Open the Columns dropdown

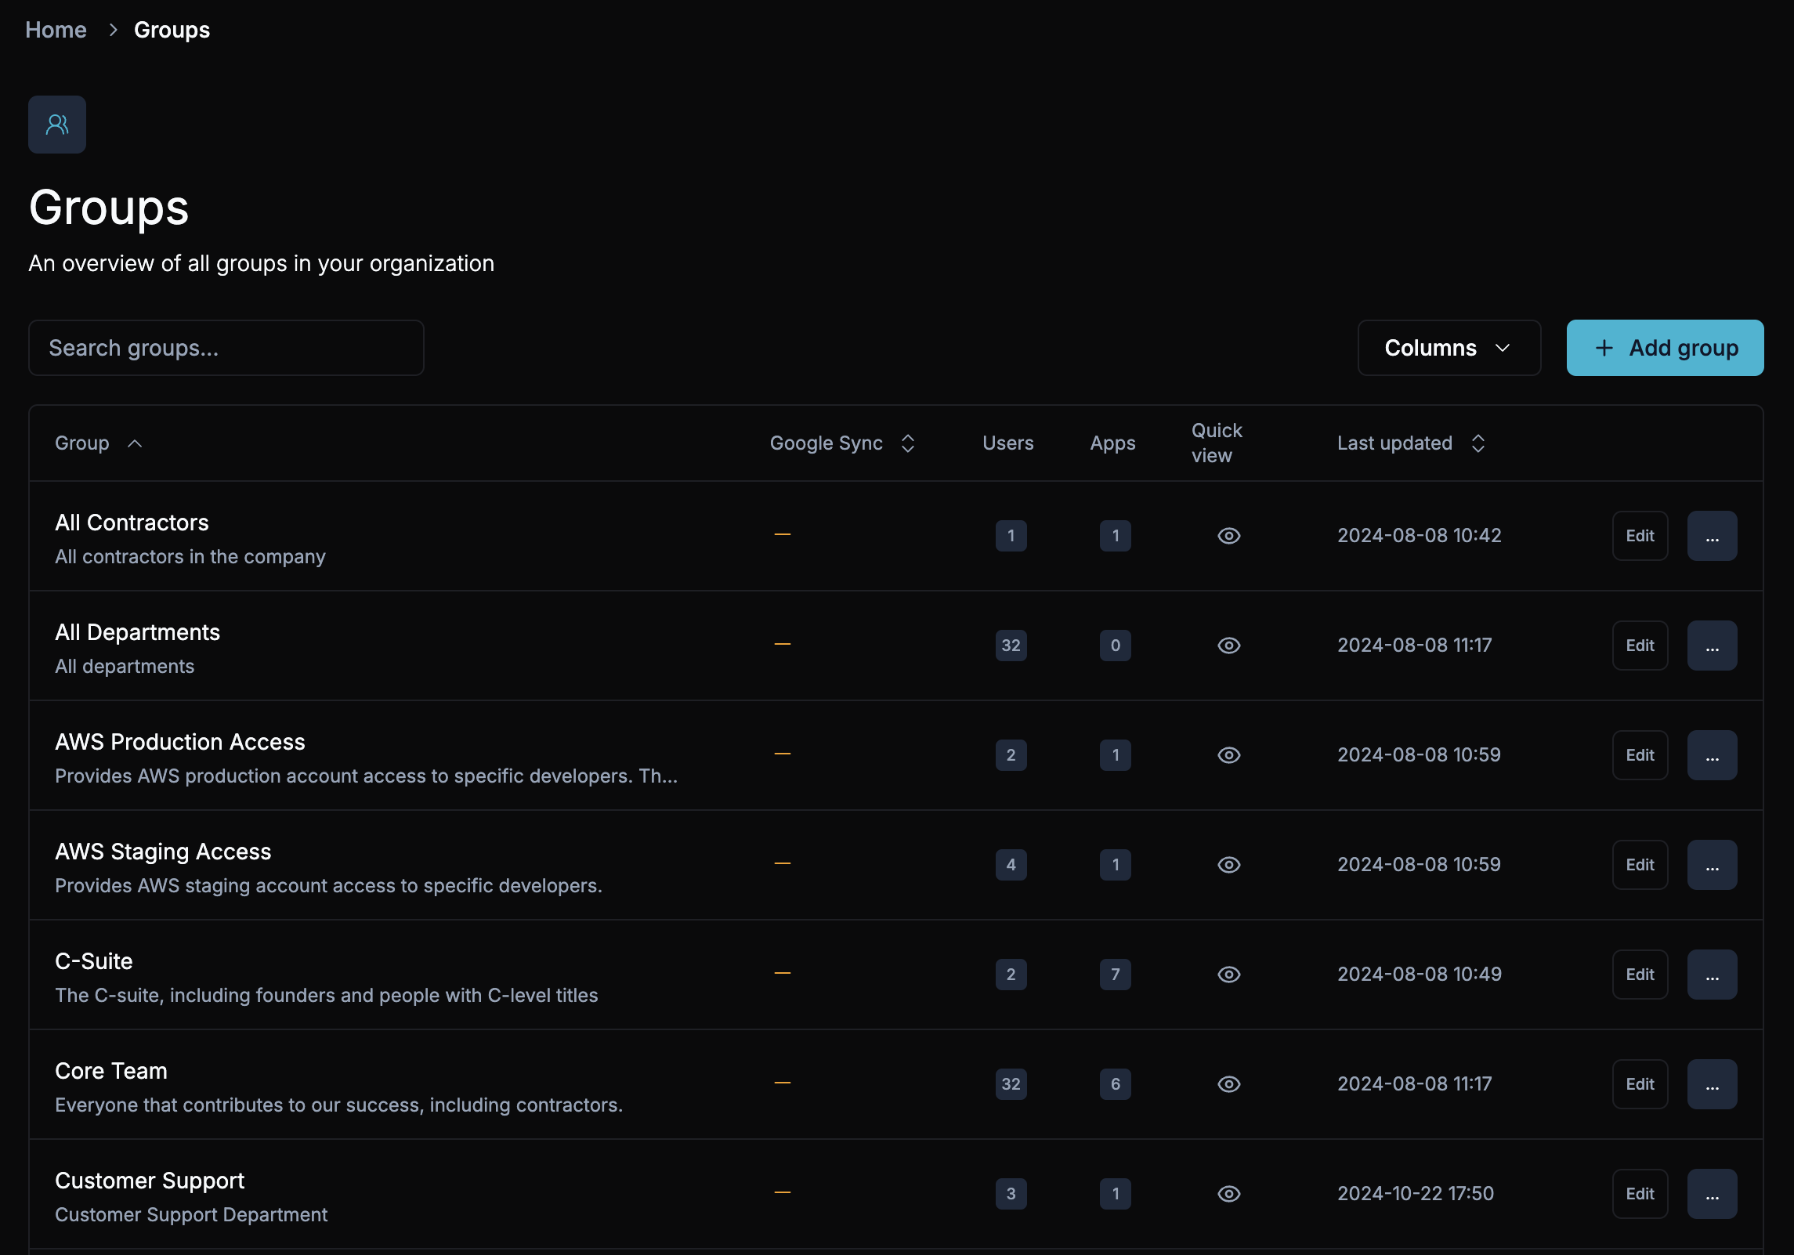pyautogui.click(x=1449, y=348)
